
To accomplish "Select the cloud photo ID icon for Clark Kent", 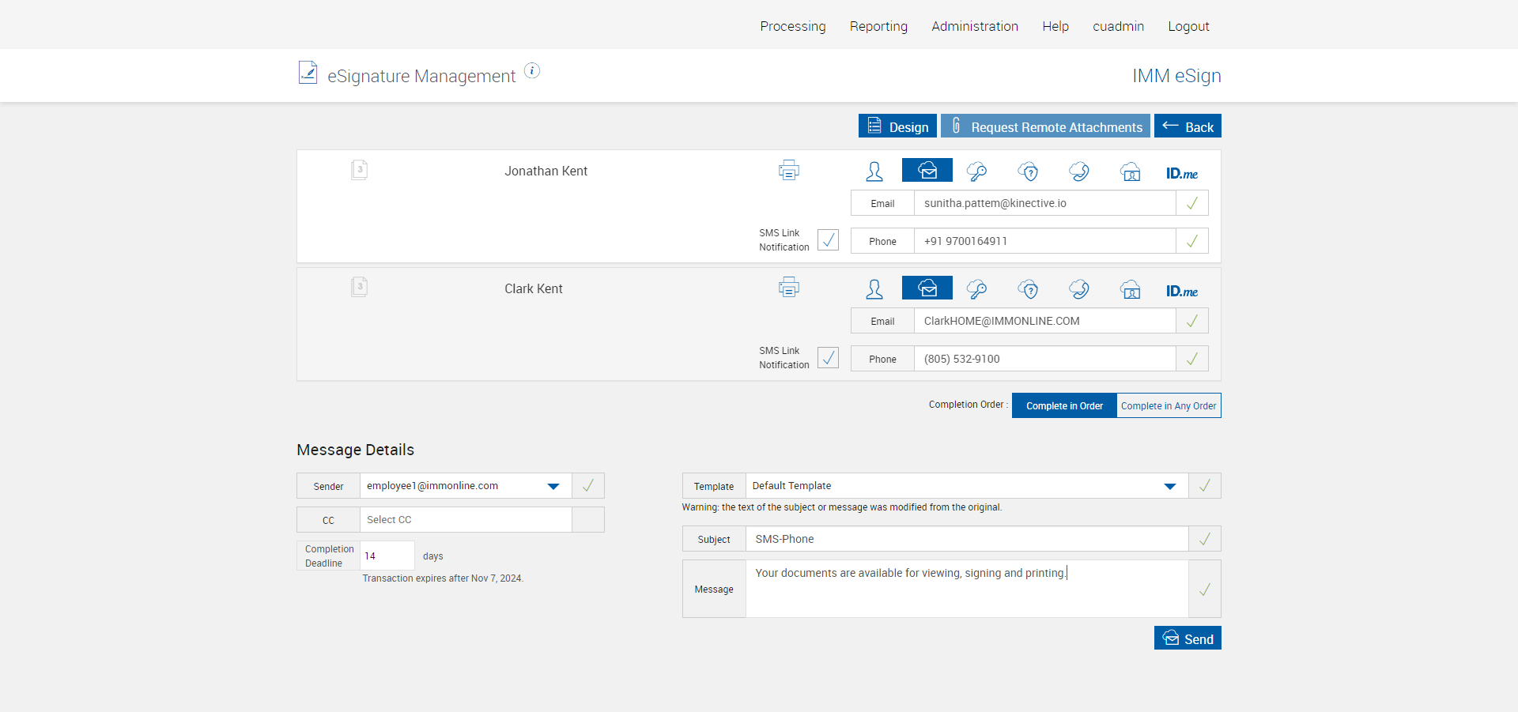I will point(1131,289).
